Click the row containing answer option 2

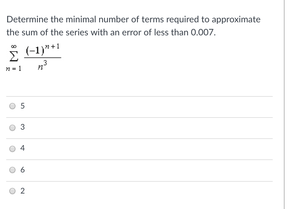click(x=140, y=191)
